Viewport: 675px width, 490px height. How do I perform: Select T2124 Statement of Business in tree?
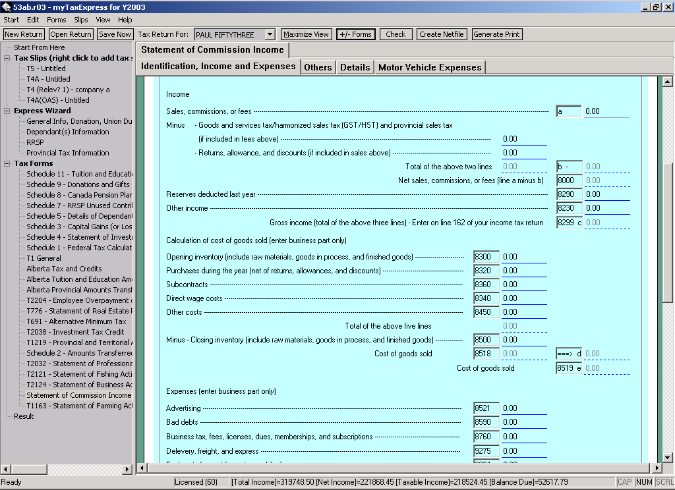point(79,385)
